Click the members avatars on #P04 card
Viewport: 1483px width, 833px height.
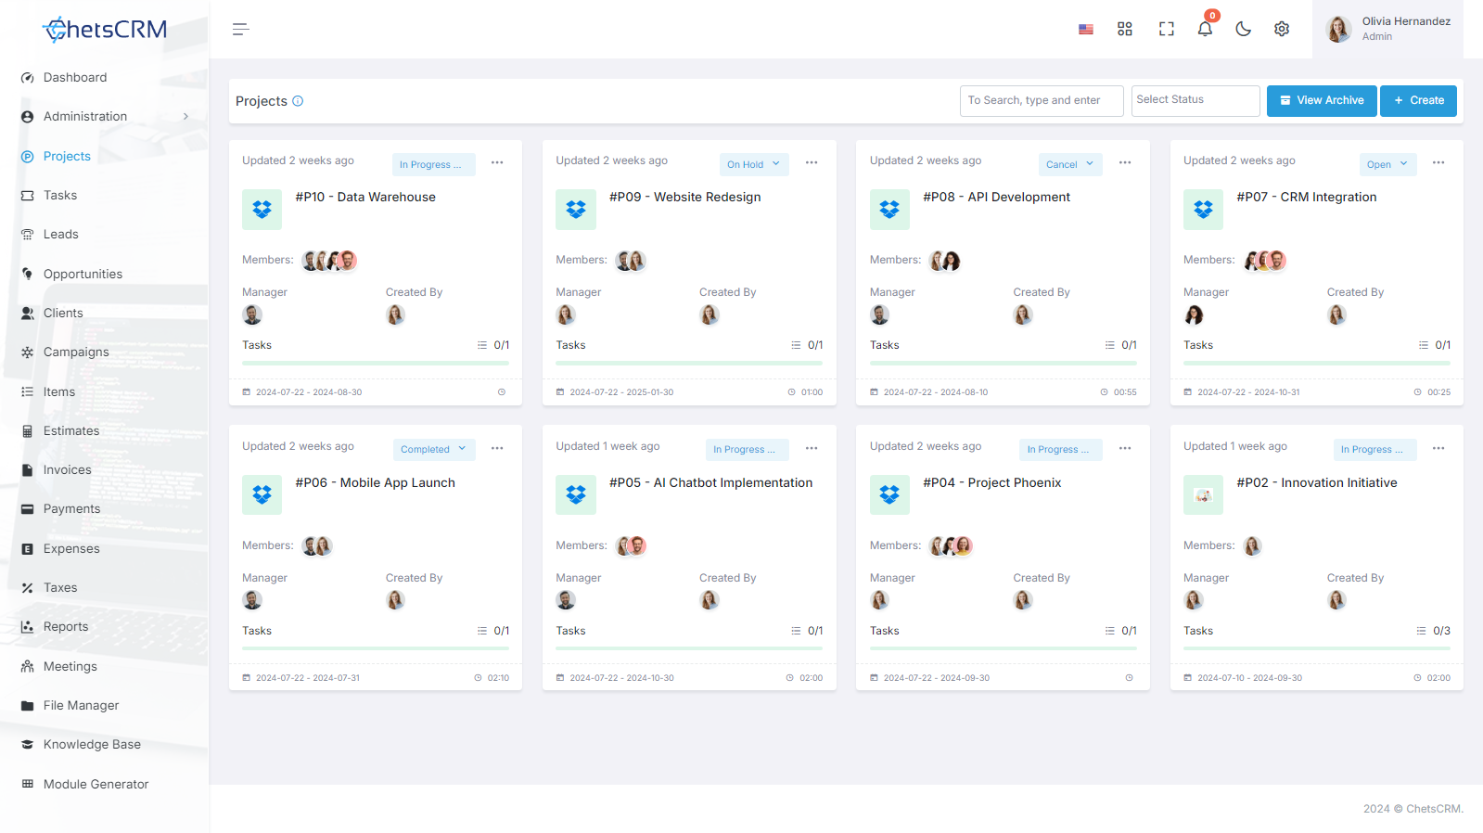click(x=951, y=545)
